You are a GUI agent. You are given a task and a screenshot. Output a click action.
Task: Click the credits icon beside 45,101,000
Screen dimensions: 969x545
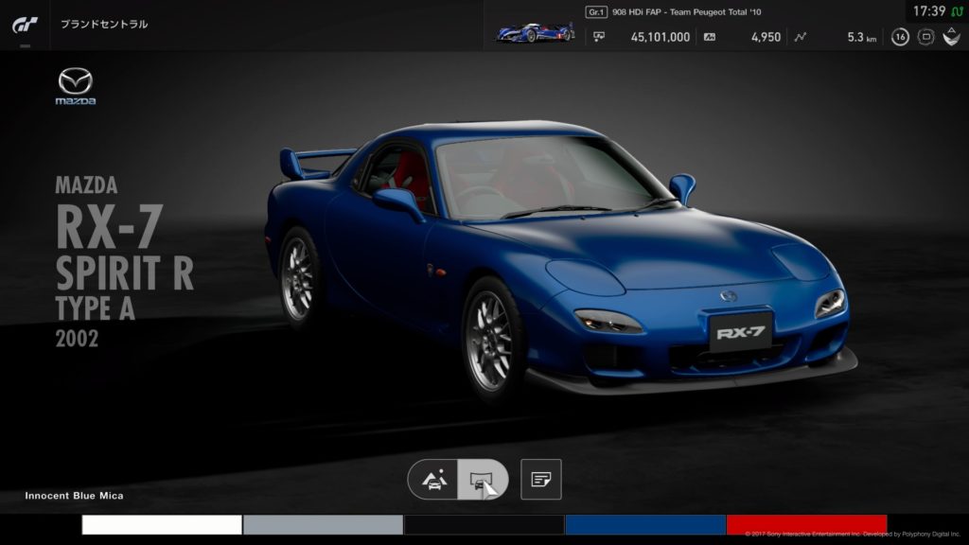[x=599, y=37]
